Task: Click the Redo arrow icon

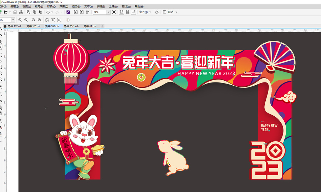Action: (x=57, y=12)
